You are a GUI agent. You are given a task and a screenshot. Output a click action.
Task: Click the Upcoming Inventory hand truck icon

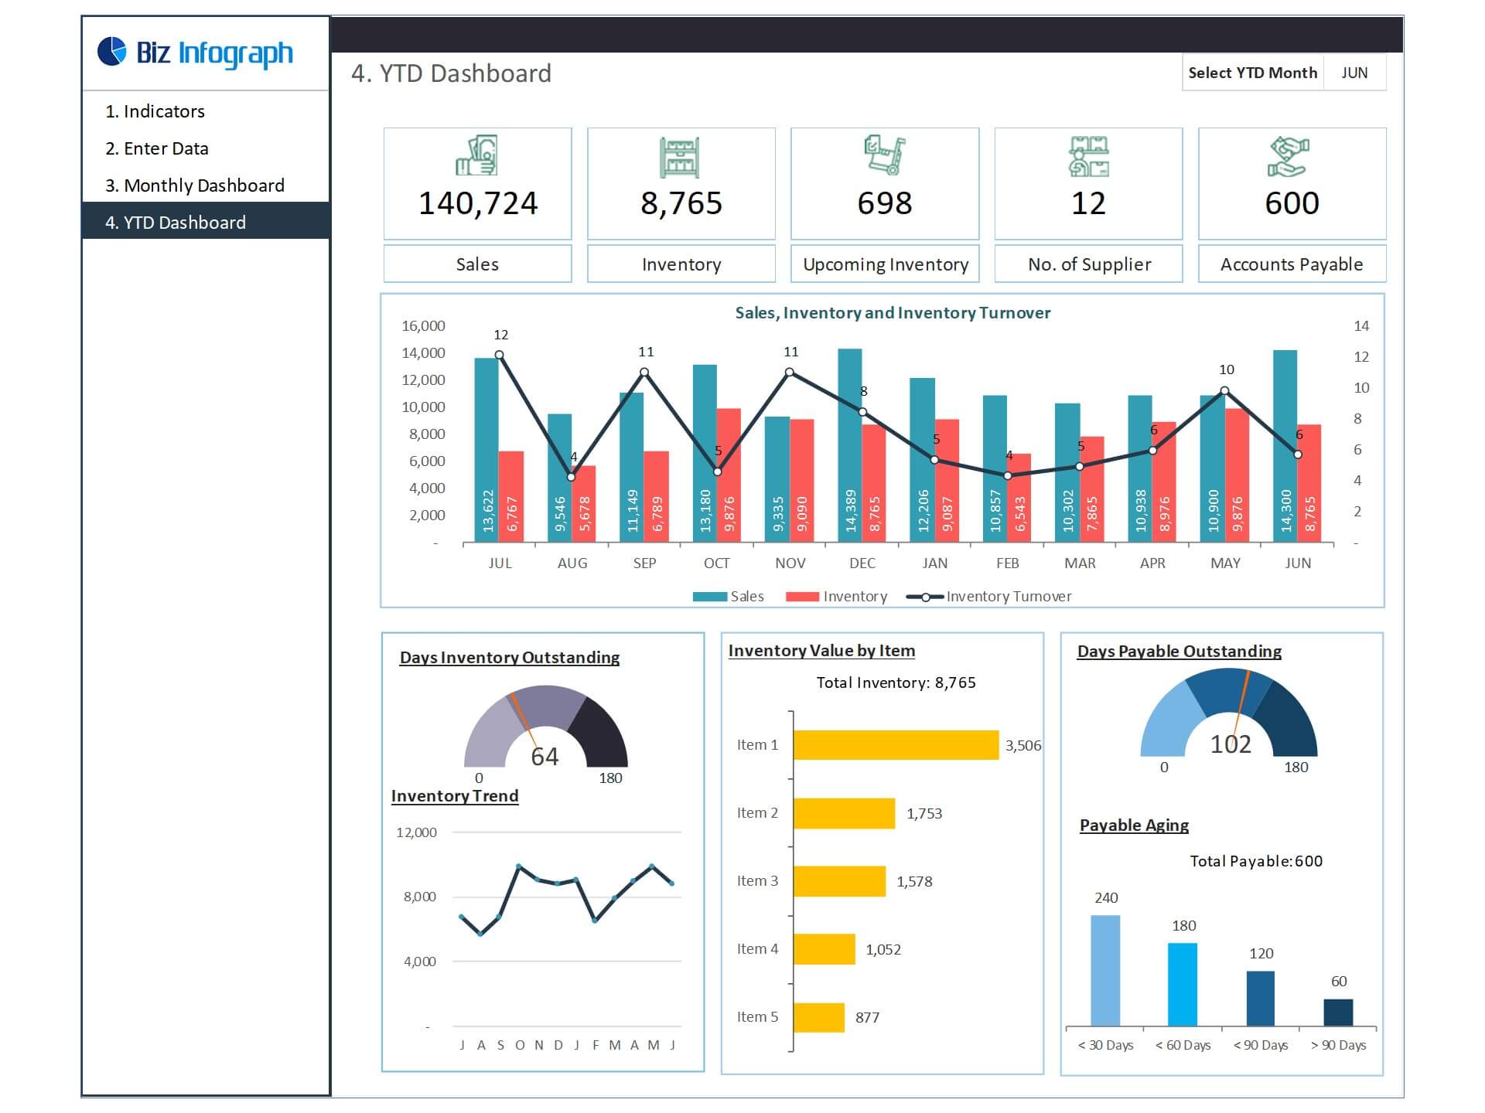pos(884,155)
